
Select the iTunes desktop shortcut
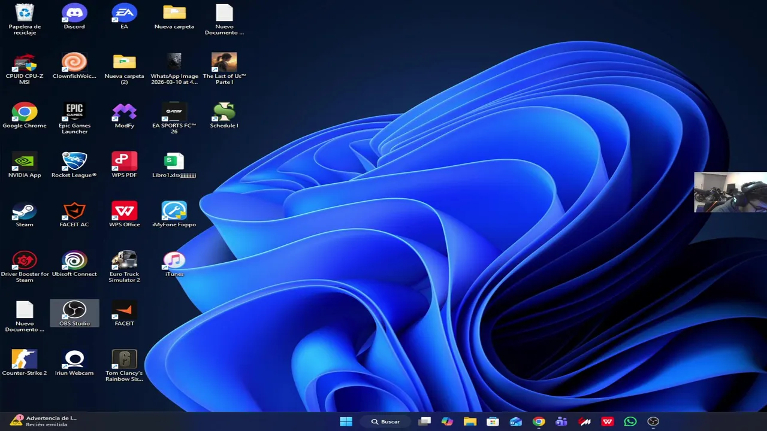click(174, 264)
